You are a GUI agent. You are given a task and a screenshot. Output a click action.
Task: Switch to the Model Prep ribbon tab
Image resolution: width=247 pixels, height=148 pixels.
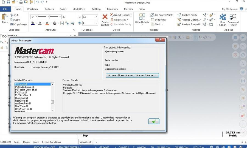79,9
